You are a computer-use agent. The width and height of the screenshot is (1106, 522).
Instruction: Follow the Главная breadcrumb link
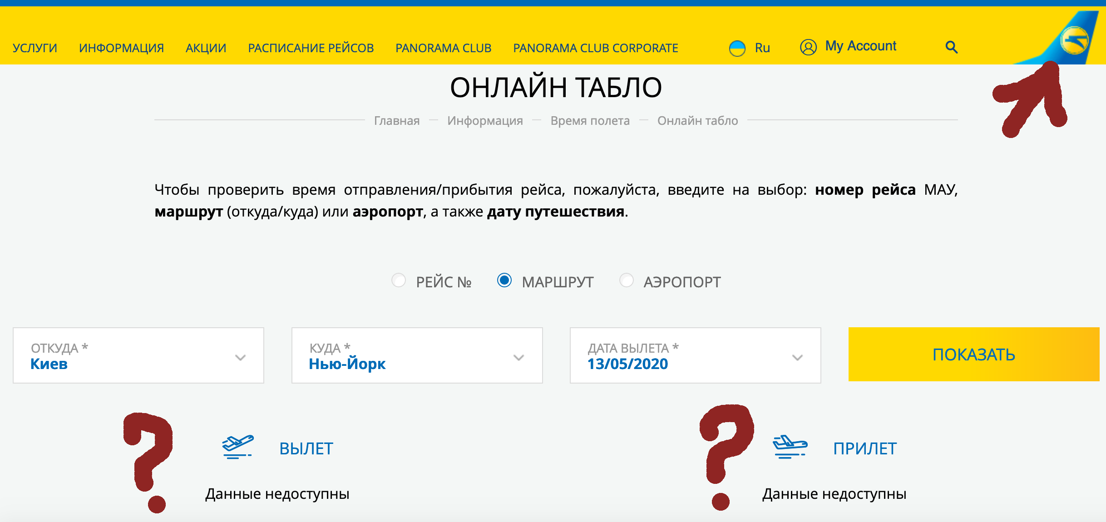(x=396, y=121)
